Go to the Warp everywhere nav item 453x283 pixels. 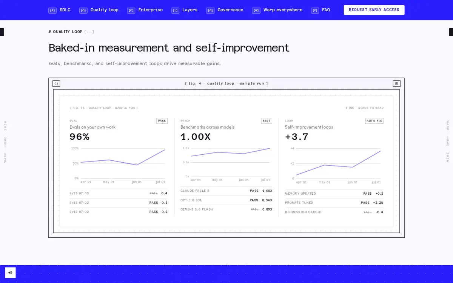pos(283,10)
